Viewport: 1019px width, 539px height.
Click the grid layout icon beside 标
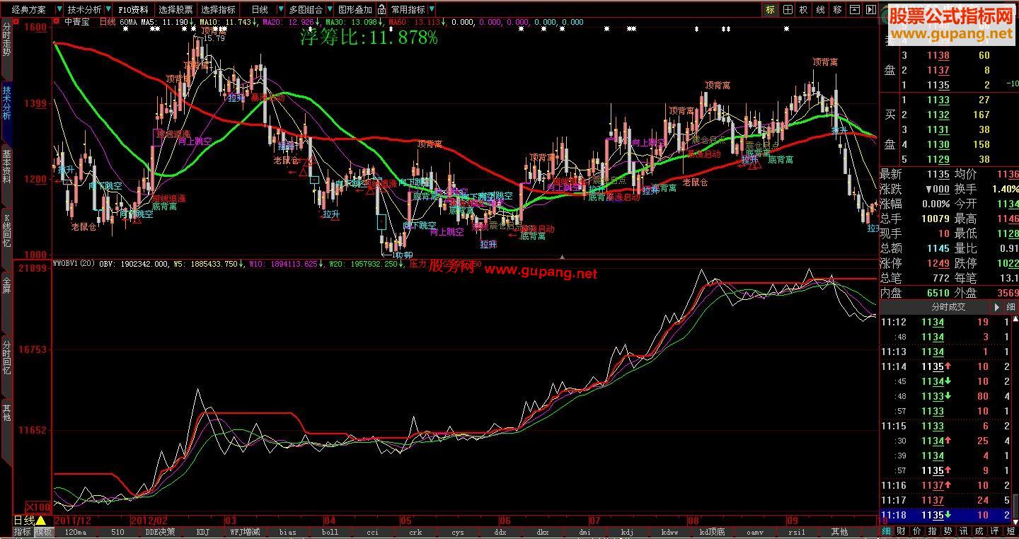tap(787, 10)
